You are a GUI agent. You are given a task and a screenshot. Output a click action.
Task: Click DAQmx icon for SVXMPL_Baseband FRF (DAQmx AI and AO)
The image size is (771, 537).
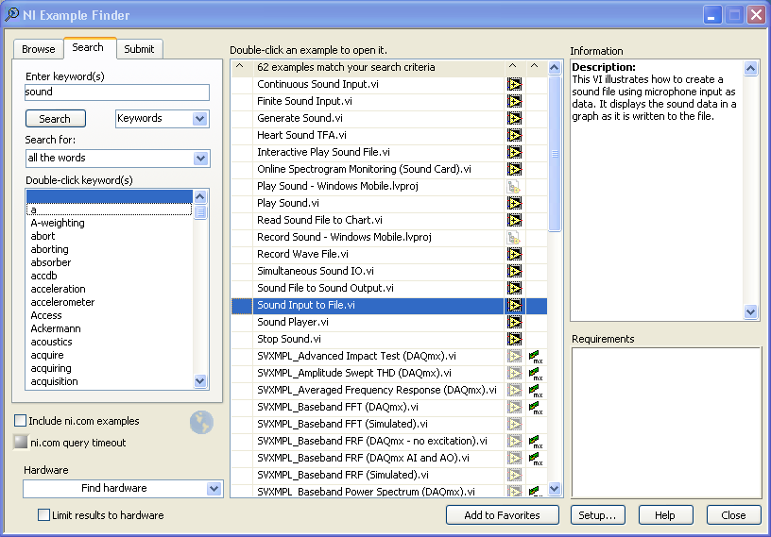coord(536,458)
